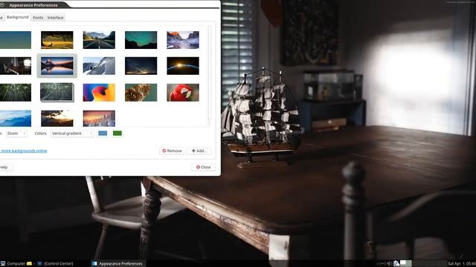Follow the more backgrounds online link
Screen dimensions: 476x267
pyautogui.click(x=23, y=151)
